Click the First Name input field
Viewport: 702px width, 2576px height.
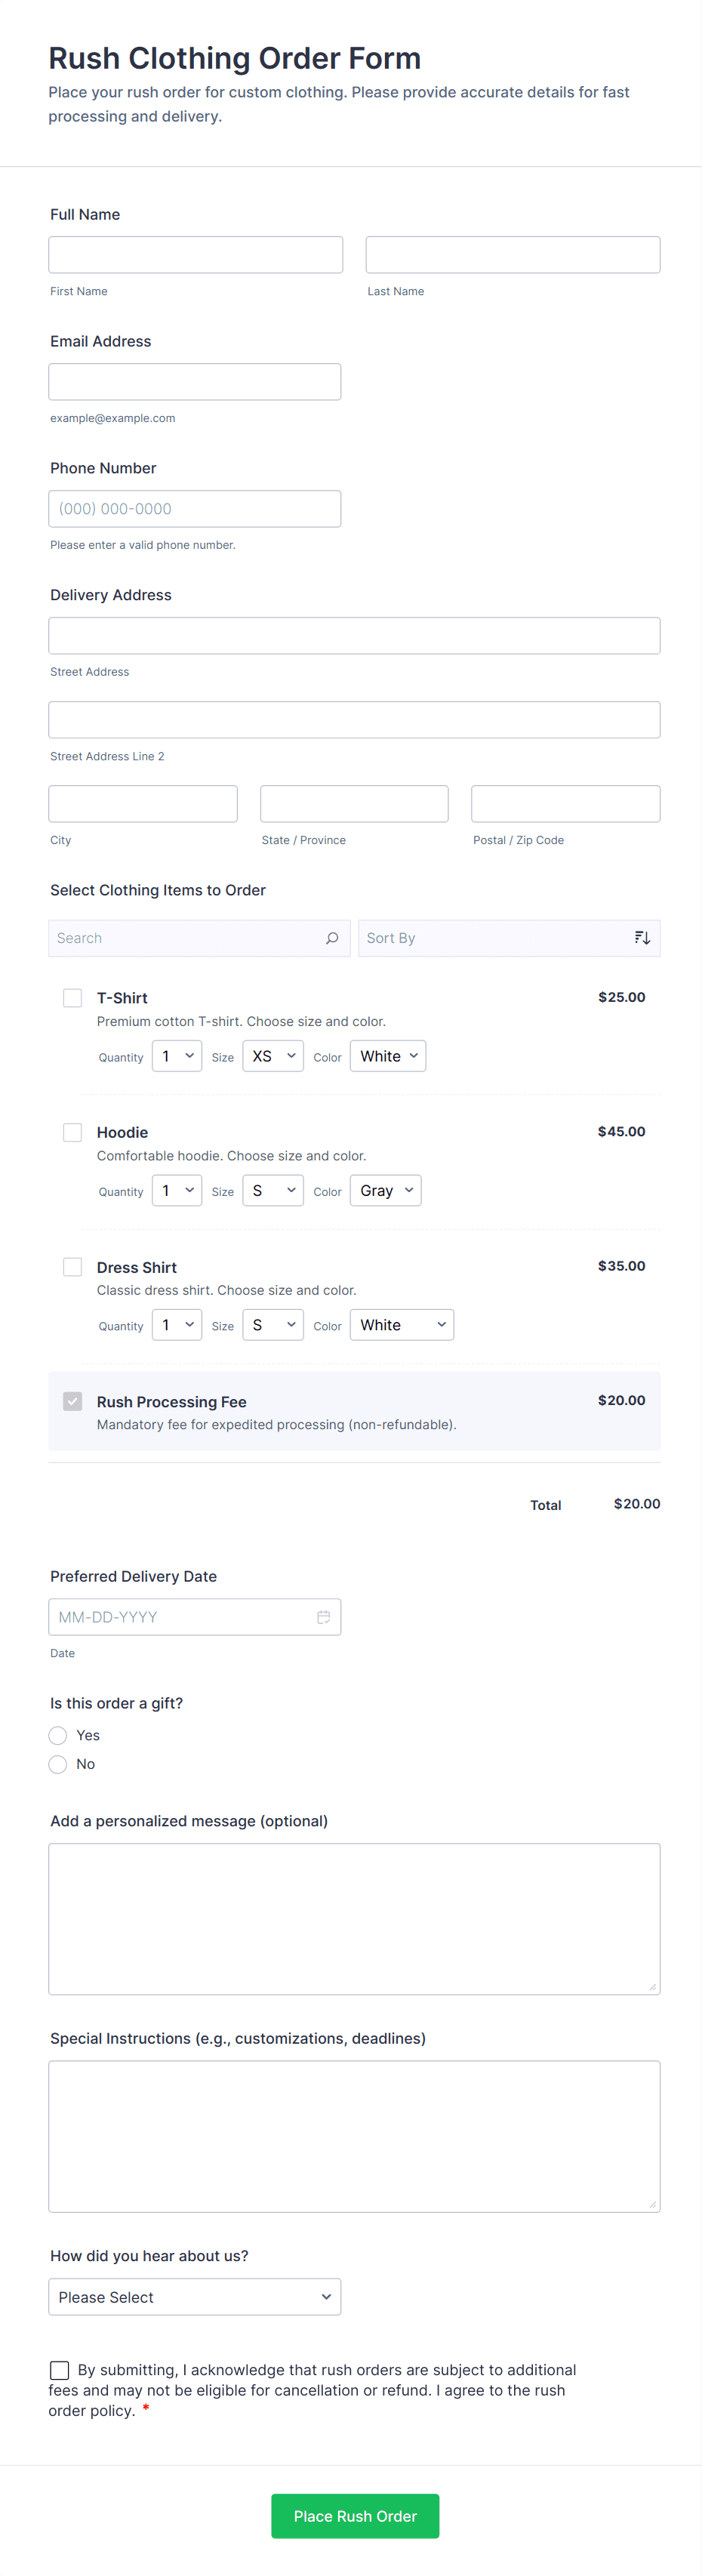pos(195,255)
